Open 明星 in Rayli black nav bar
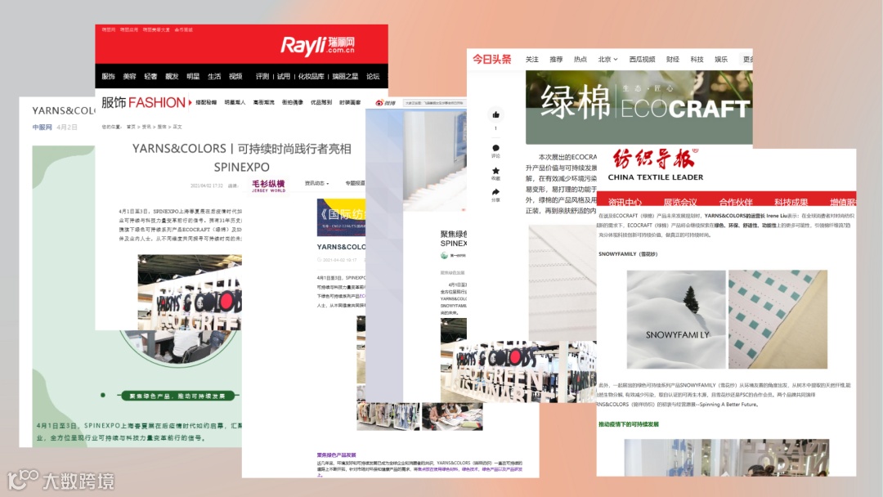Viewport: 883px width, 497px height. pos(193,76)
